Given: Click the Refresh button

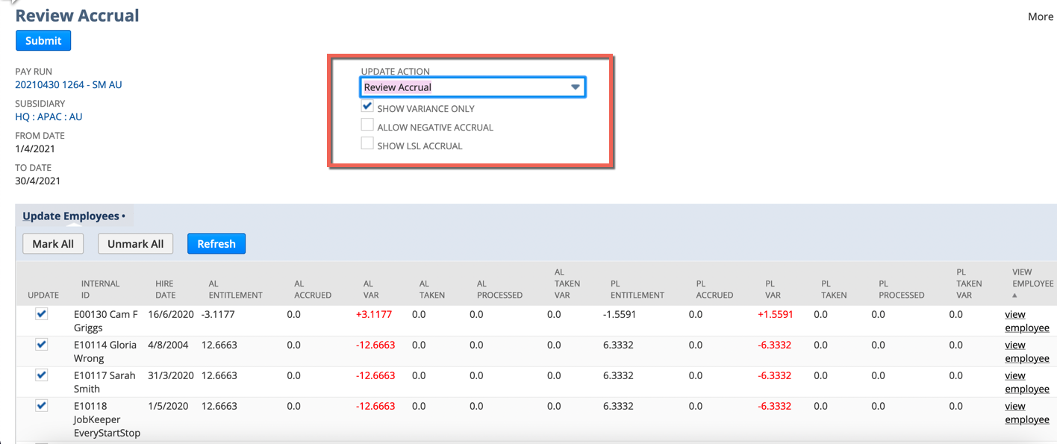Looking at the screenshot, I should 216,243.
